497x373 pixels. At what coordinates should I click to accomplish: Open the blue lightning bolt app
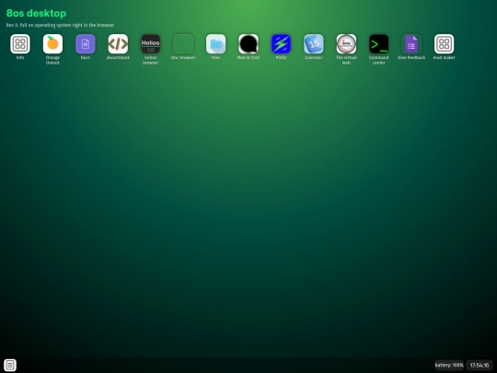click(x=281, y=44)
